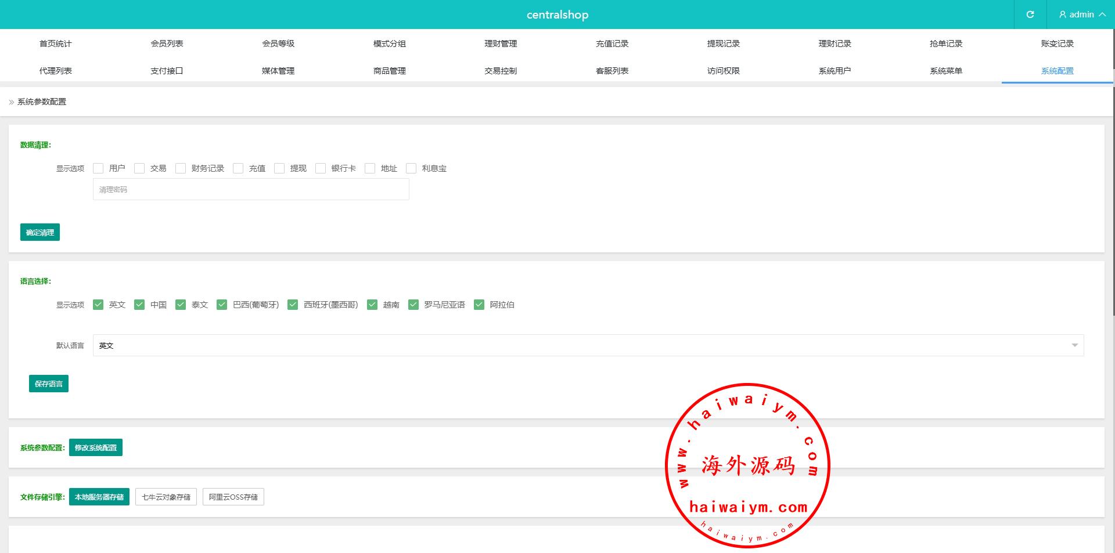The width and height of the screenshot is (1115, 553).
Task: Open the 会员列表 menu tab
Action: pos(167,44)
